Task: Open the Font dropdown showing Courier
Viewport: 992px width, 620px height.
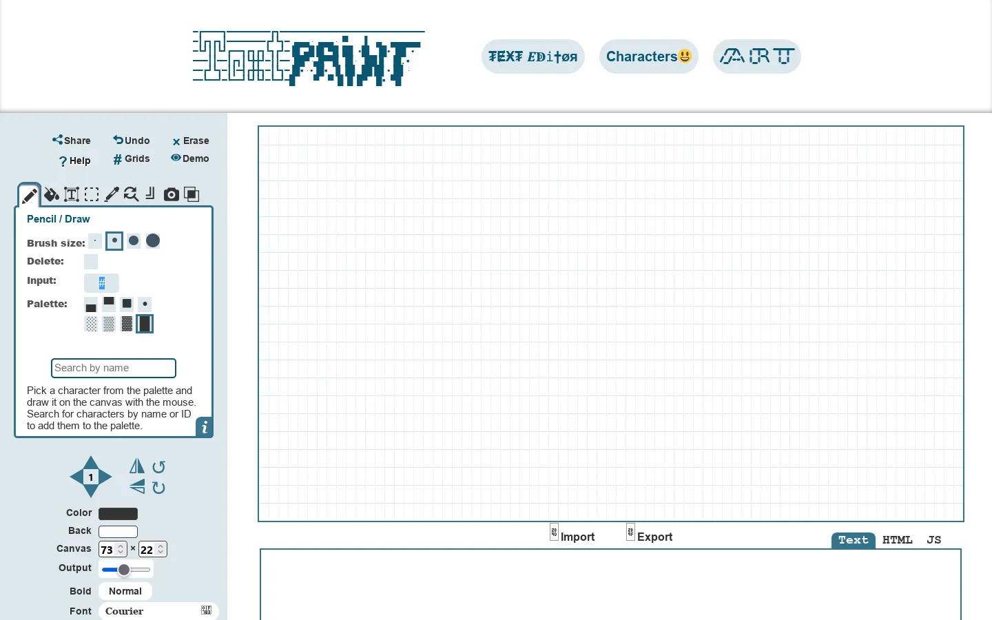Action: point(158,611)
